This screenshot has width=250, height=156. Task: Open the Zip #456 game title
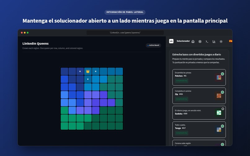pyautogui.click(x=179, y=94)
